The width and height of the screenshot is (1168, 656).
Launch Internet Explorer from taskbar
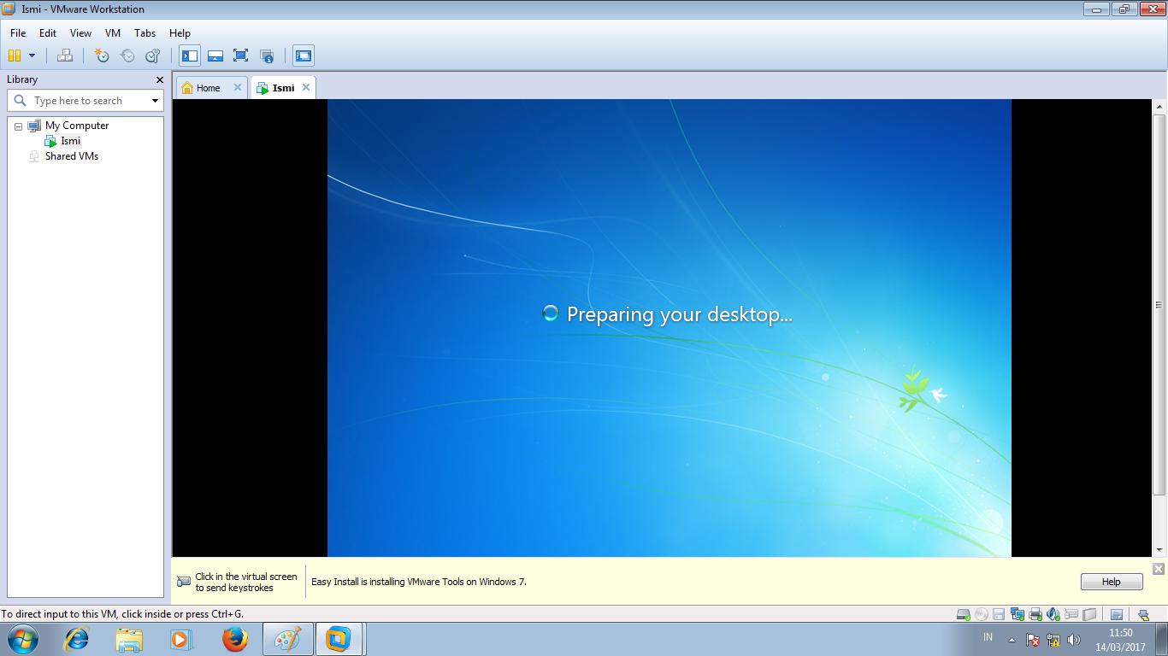(x=77, y=639)
